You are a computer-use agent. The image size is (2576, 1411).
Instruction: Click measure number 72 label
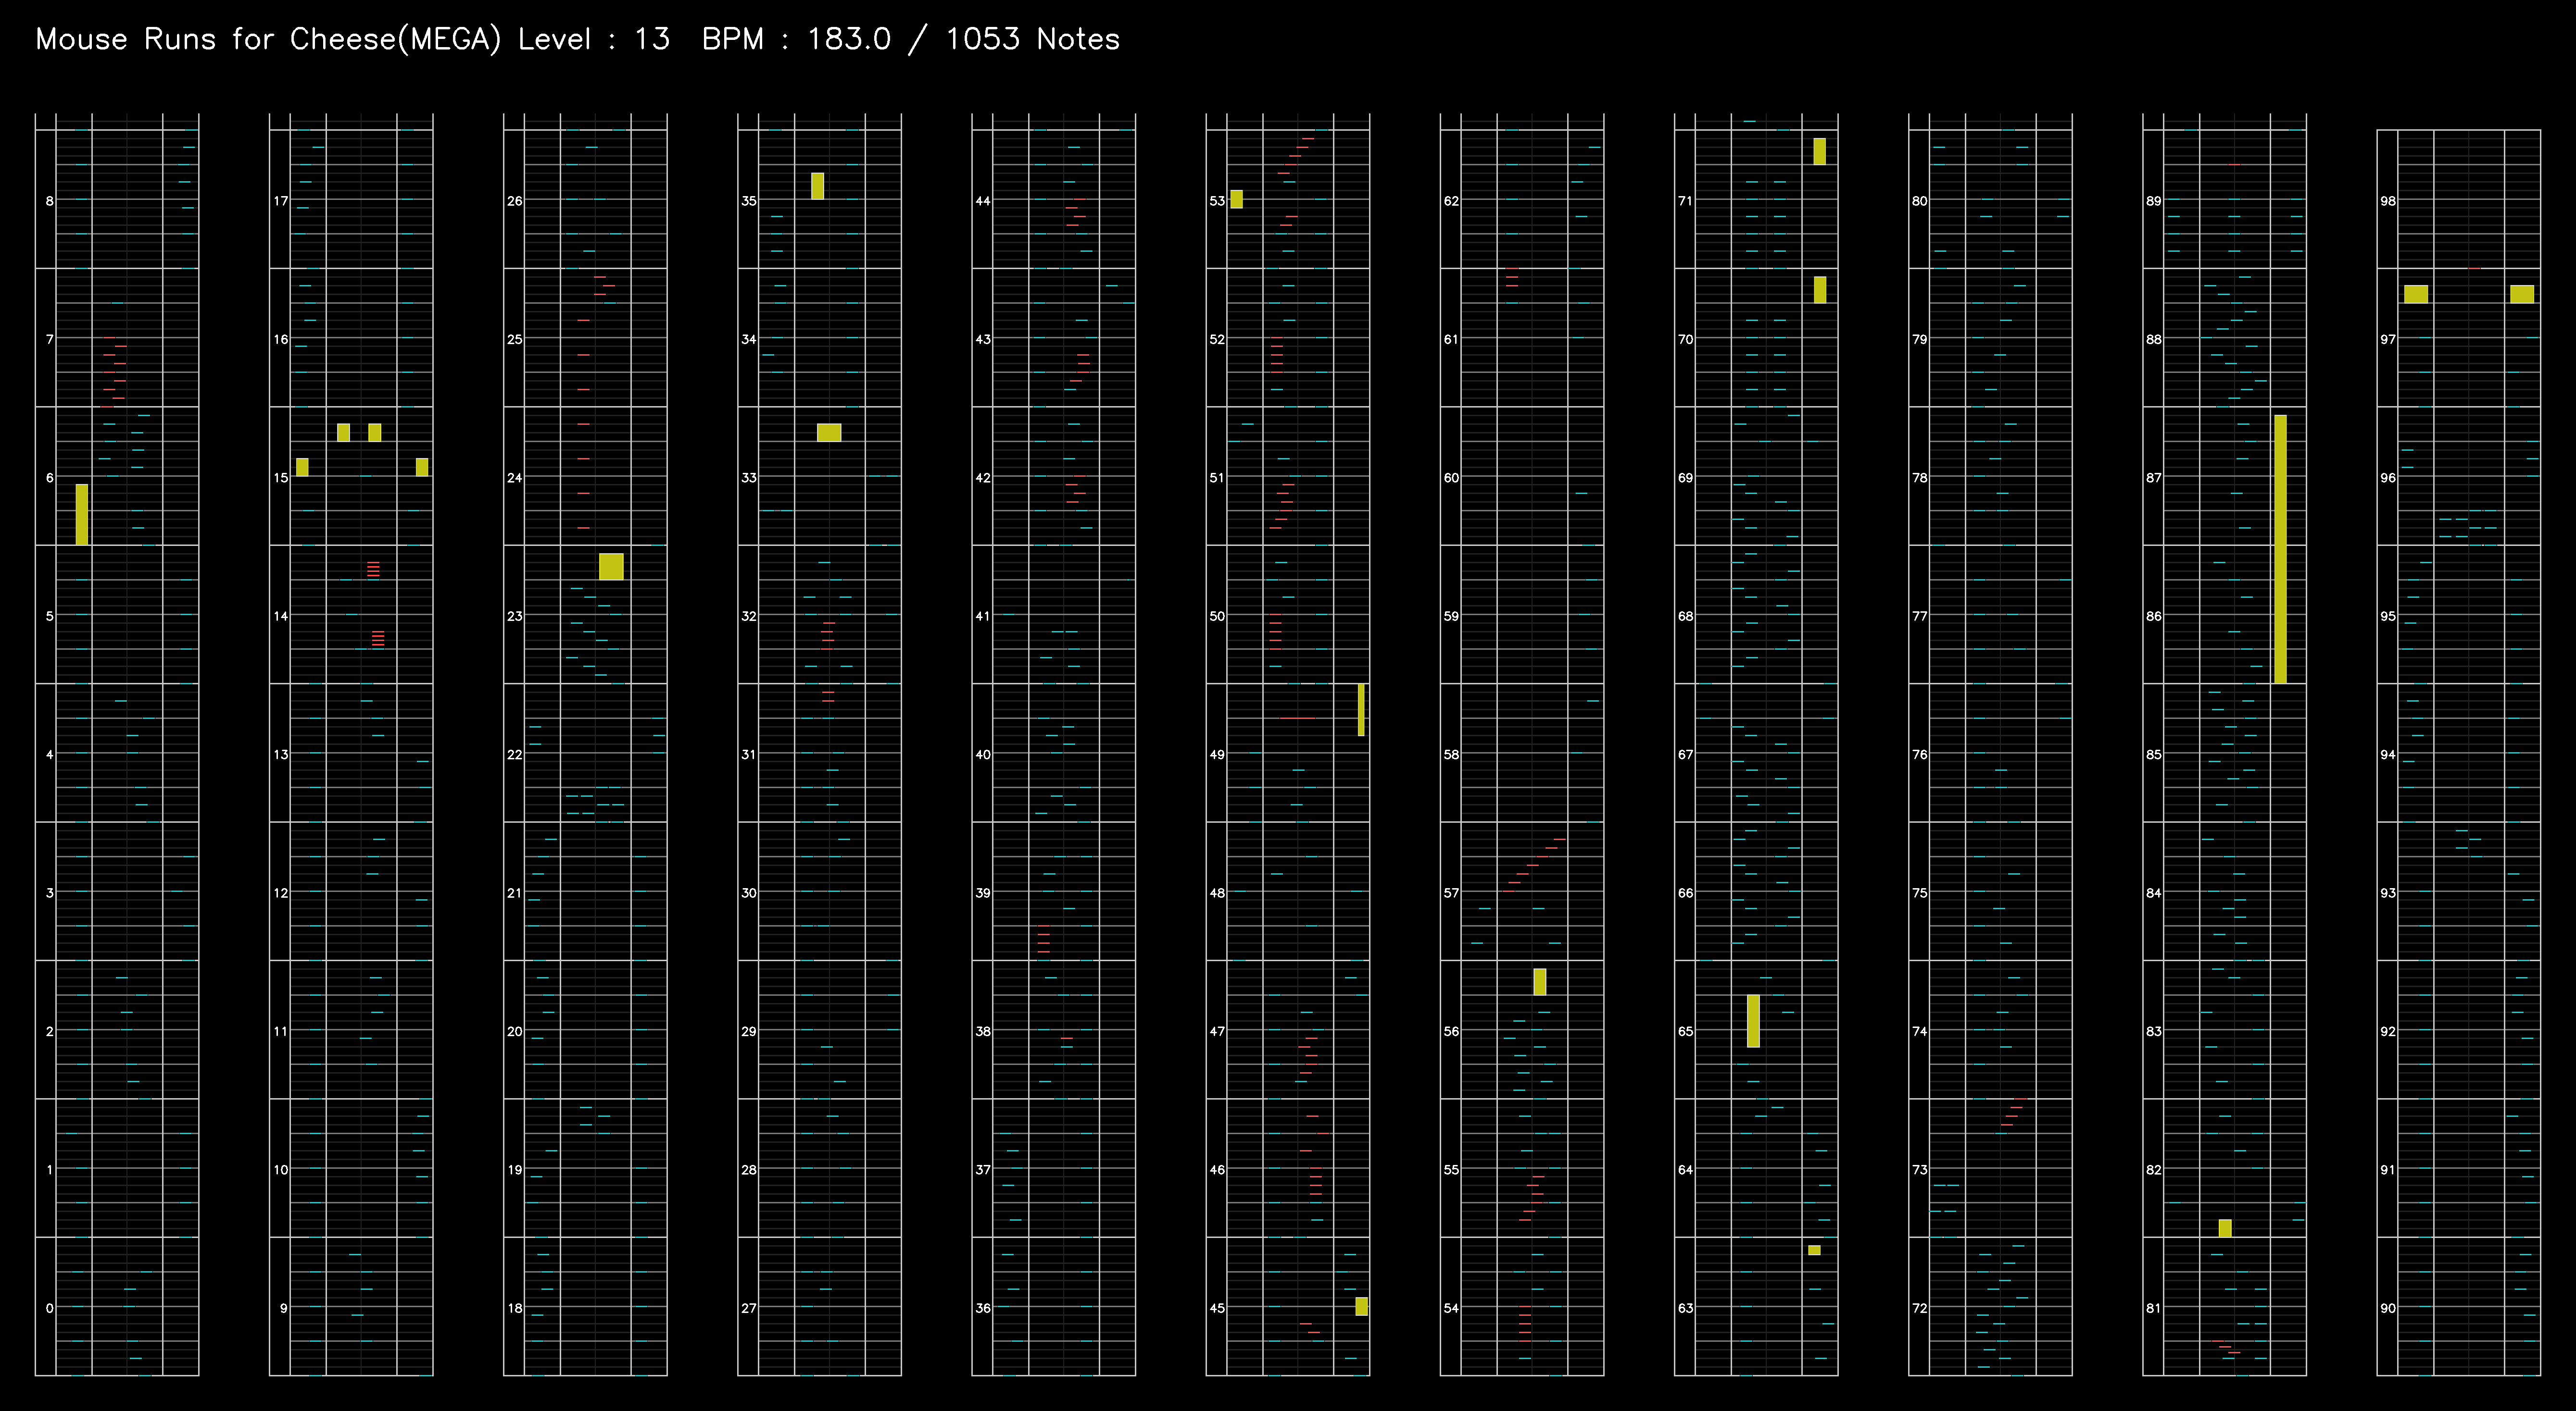pyautogui.click(x=1920, y=1308)
